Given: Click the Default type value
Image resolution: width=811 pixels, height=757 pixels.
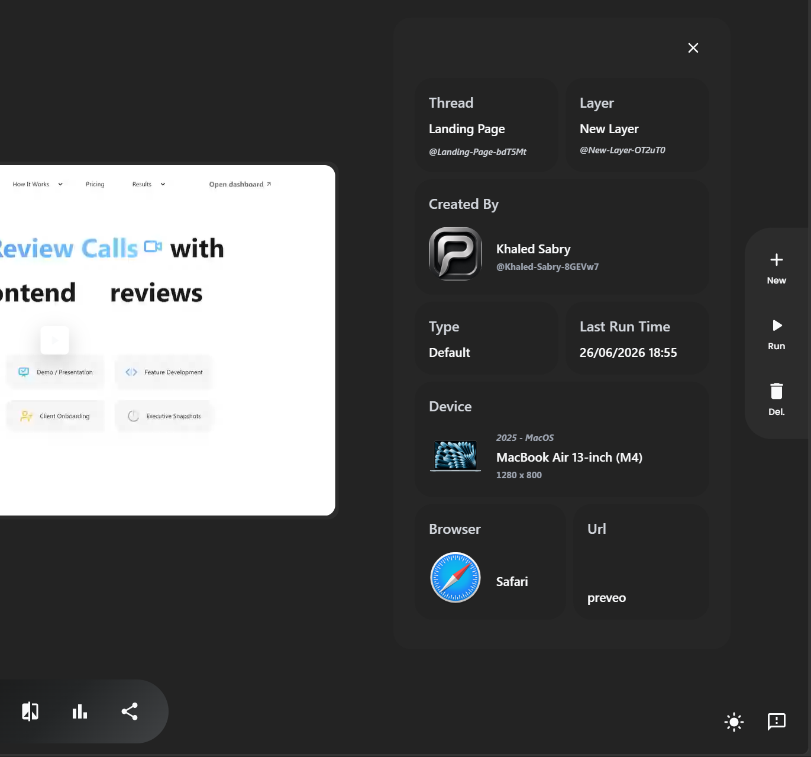Looking at the screenshot, I should coord(450,353).
